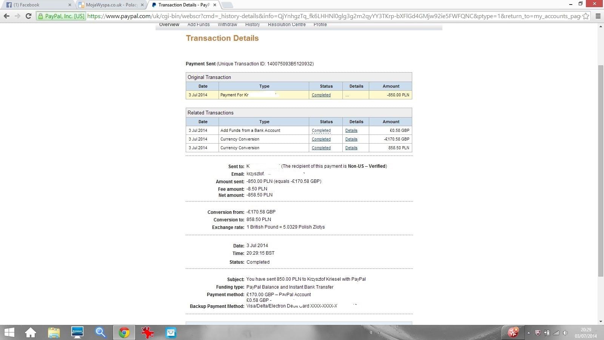
Task: Open the home icon in taskbar
Action: tap(31, 332)
